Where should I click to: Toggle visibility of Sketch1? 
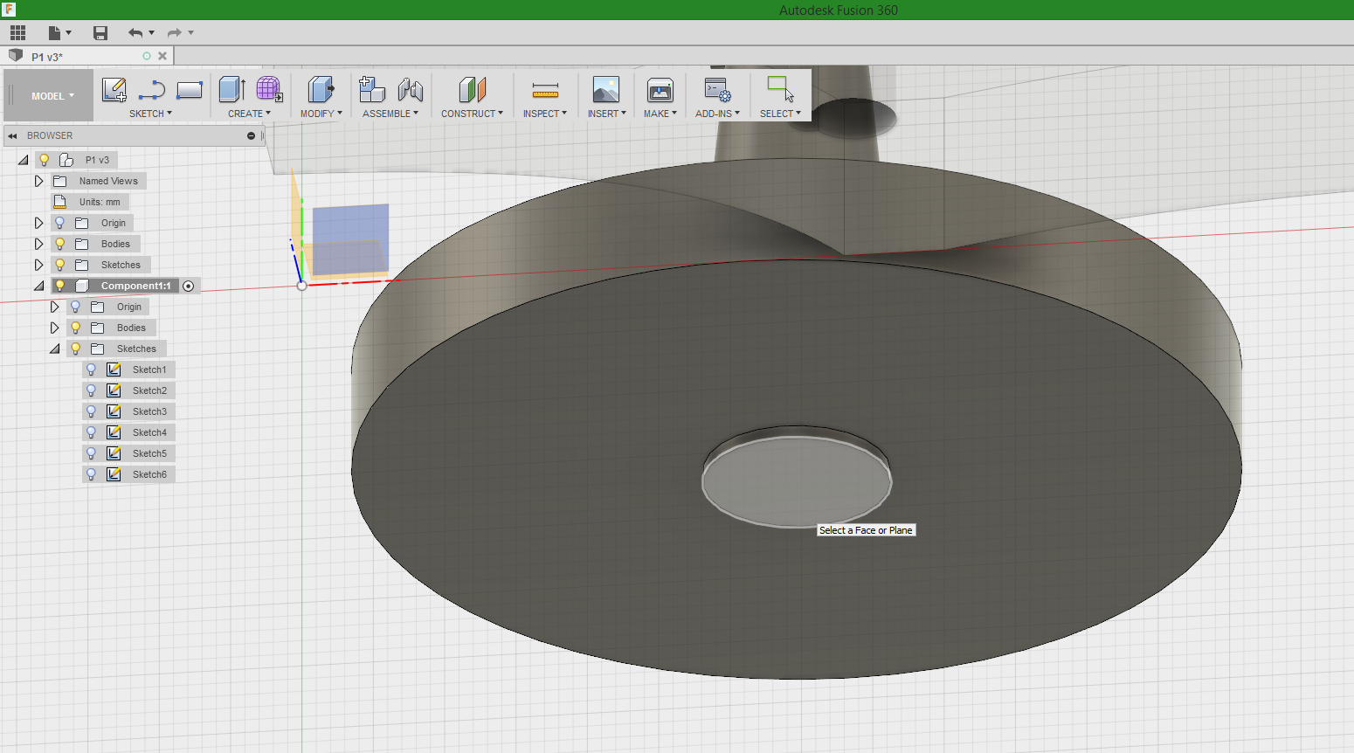[x=91, y=370]
